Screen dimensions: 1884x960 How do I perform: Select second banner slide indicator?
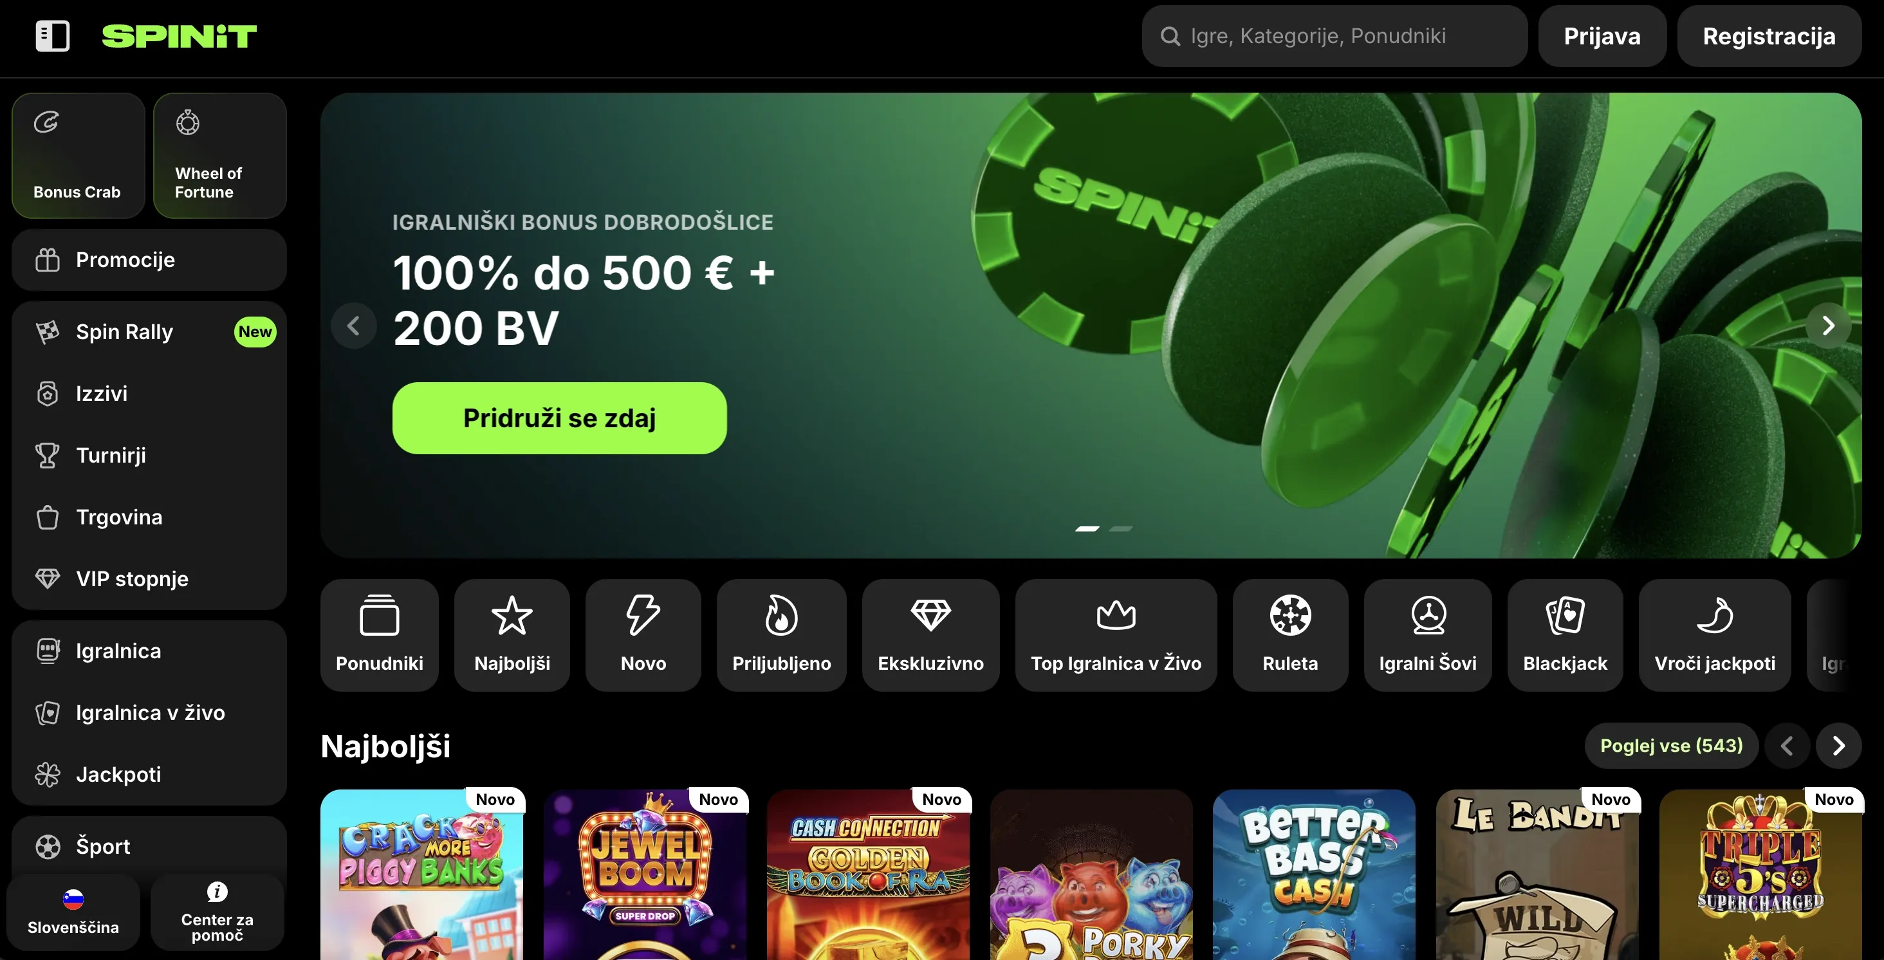[1120, 528]
